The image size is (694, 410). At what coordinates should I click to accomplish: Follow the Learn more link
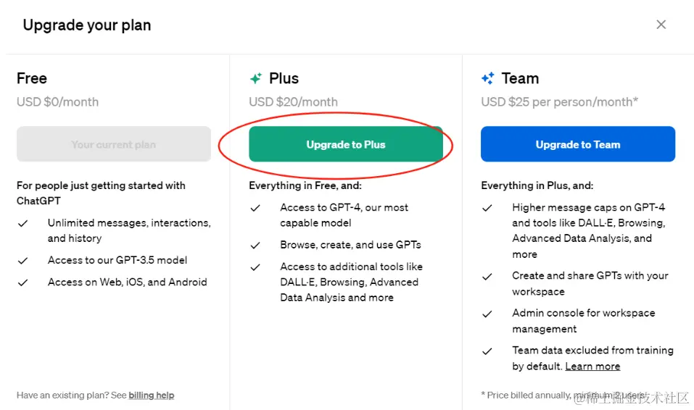click(x=592, y=367)
